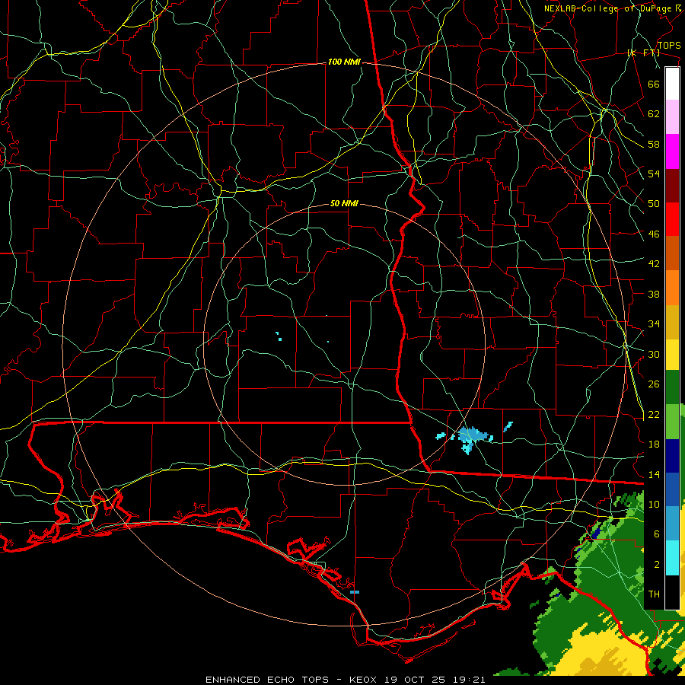Click the legend value 58
The image size is (685, 685).
tap(654, 144)
